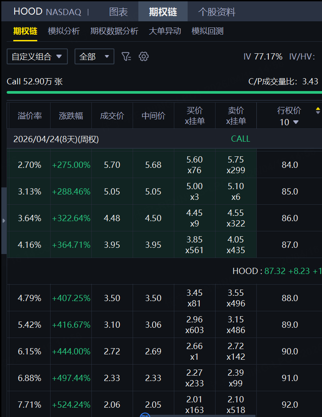This screenshot has width=322, height=417.
Task: Click bid price 5.00 x3
Action: point(194,191)
